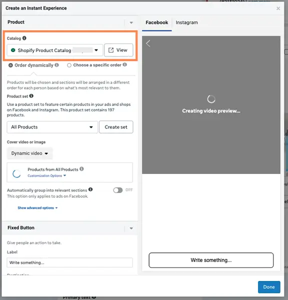This screenshot has width=288, height=300.
Task: Open the Dynamic video cover dropdown
Action: point(30,153)
